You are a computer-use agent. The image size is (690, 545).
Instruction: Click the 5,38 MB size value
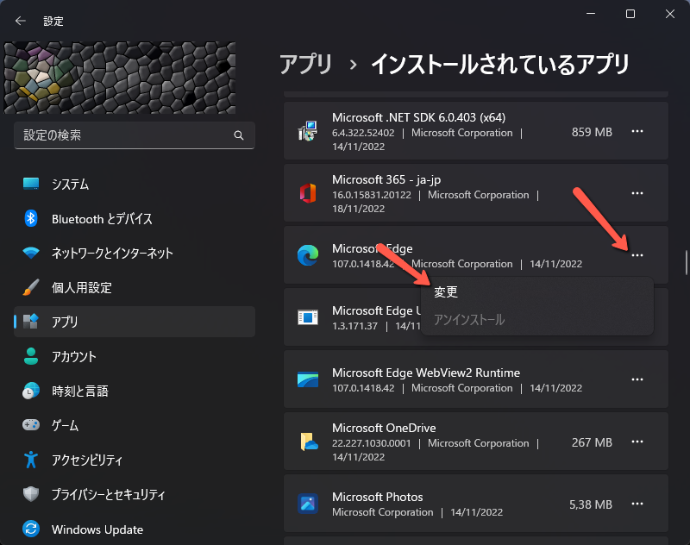(x=591, y=504)
